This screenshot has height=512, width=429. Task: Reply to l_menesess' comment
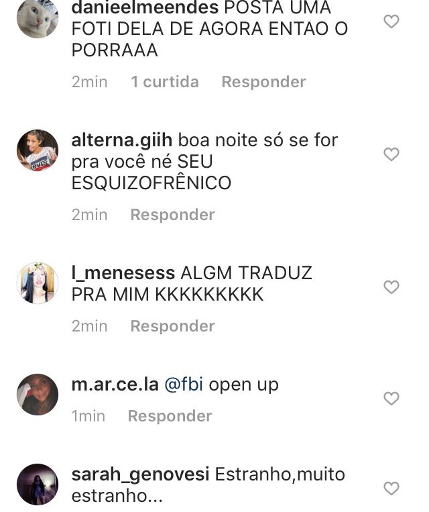(x=172, y=326)
